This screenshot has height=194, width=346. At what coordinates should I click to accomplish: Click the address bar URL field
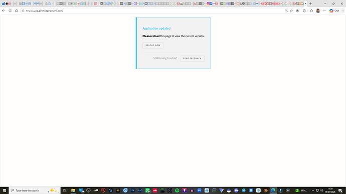coord(152,11)
